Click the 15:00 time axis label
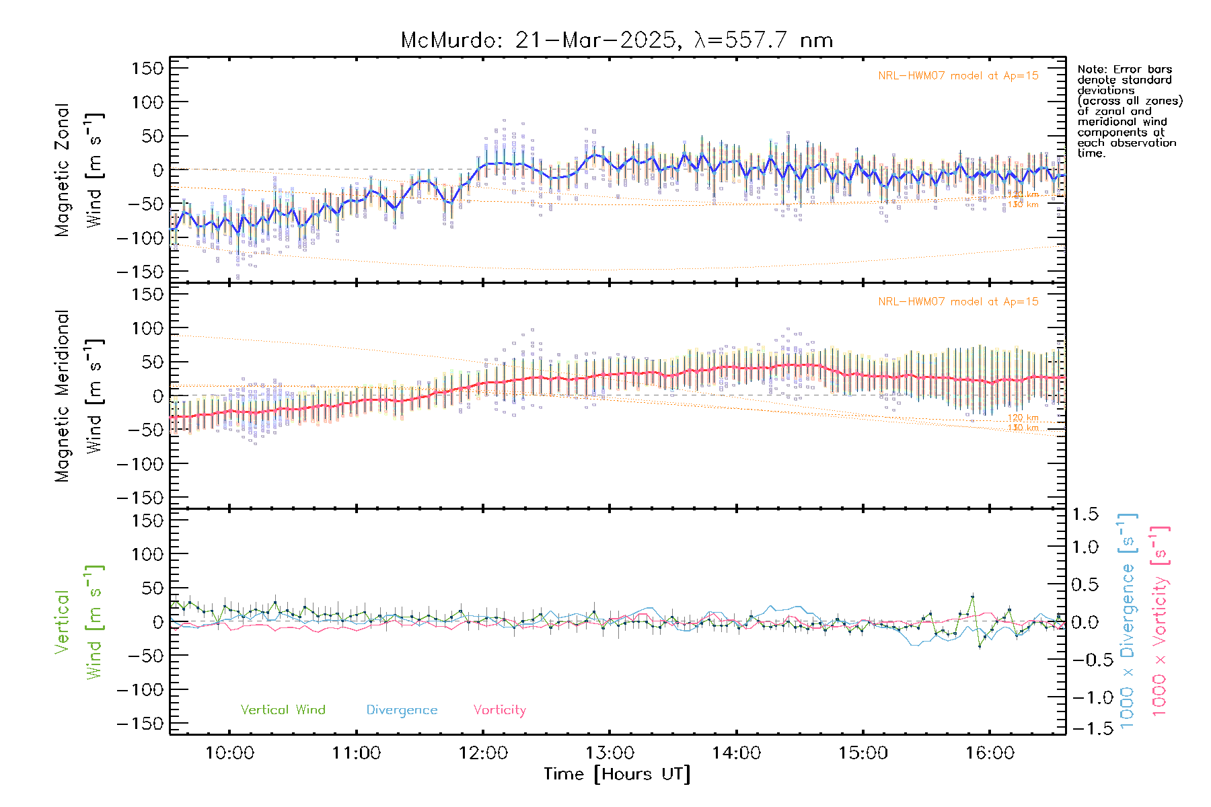This screenshot has height=807, width=1211. coord(863,753)
